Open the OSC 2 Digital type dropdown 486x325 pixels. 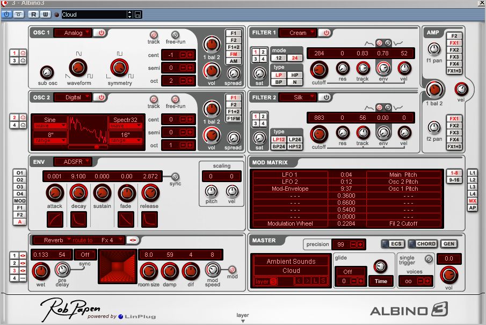pos(73,97)
